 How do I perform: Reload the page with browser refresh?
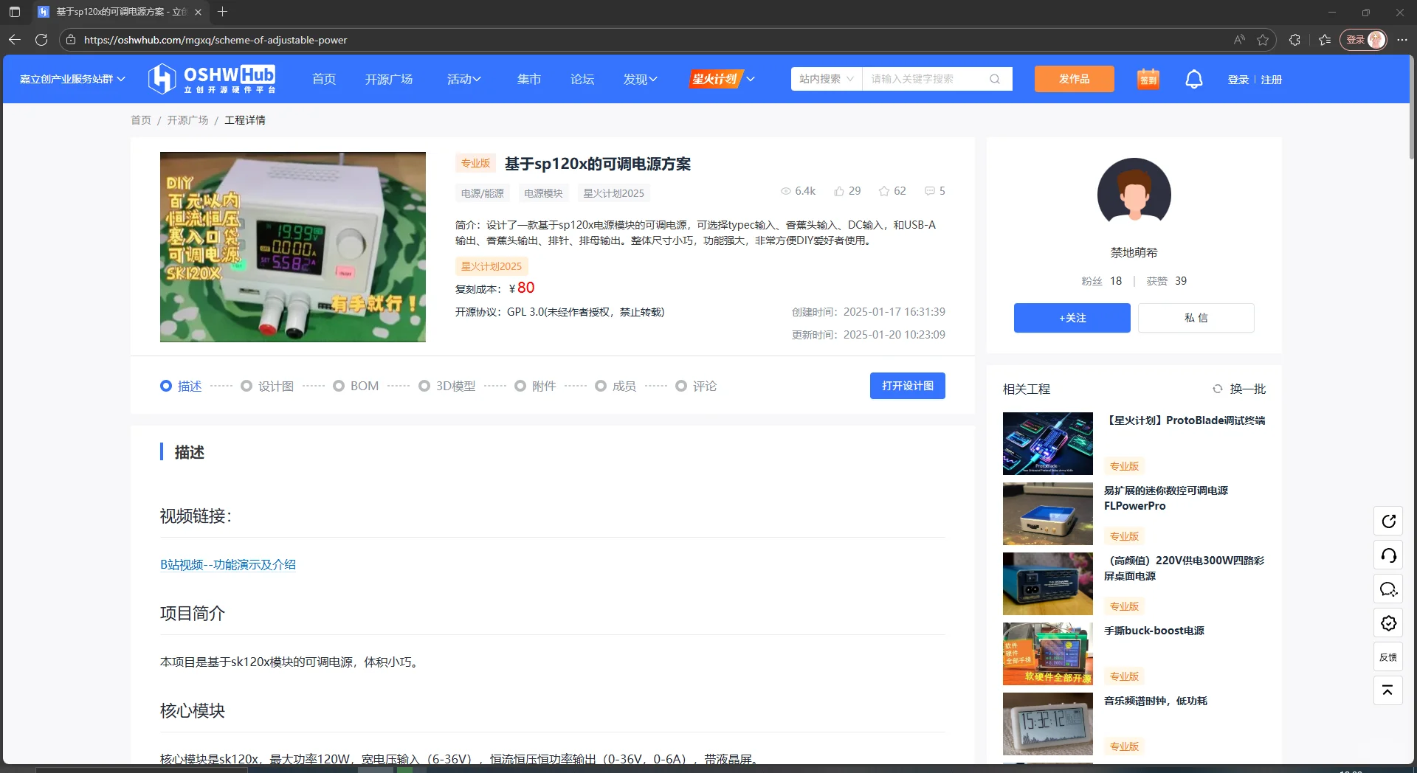click(x=41, y=40)
